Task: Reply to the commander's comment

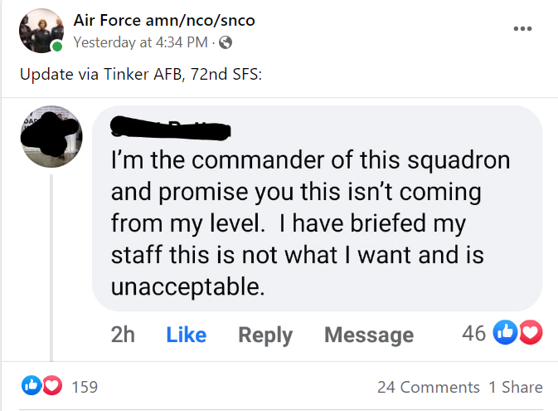Action: [x=265, y=335]
